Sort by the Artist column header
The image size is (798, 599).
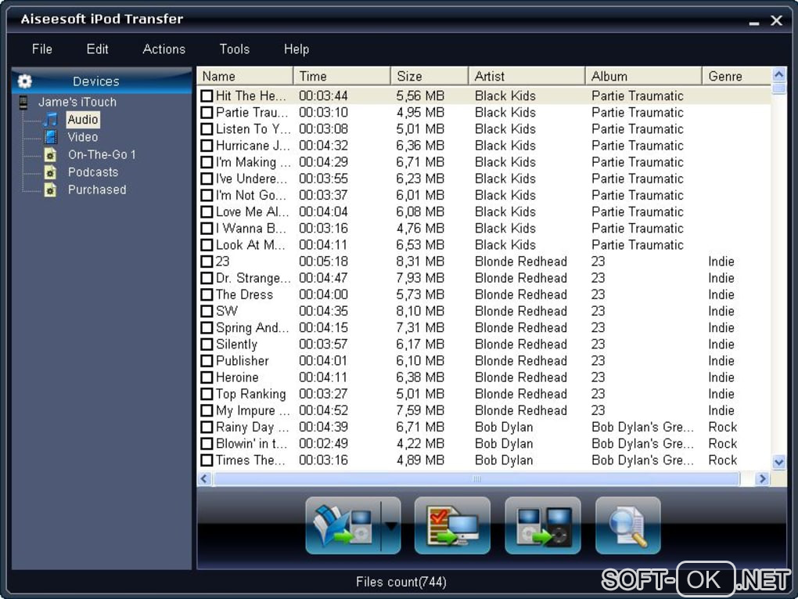coord(527,77)
